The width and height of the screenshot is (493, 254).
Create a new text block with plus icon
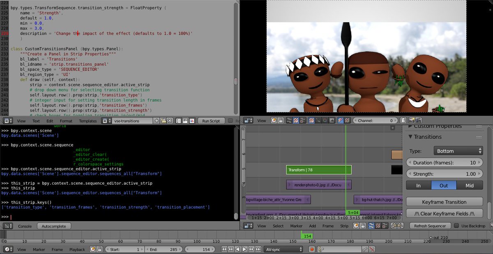pos(157,121)
